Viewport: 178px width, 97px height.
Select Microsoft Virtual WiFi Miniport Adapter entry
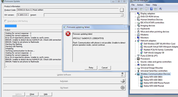click(x=161, y=47)
